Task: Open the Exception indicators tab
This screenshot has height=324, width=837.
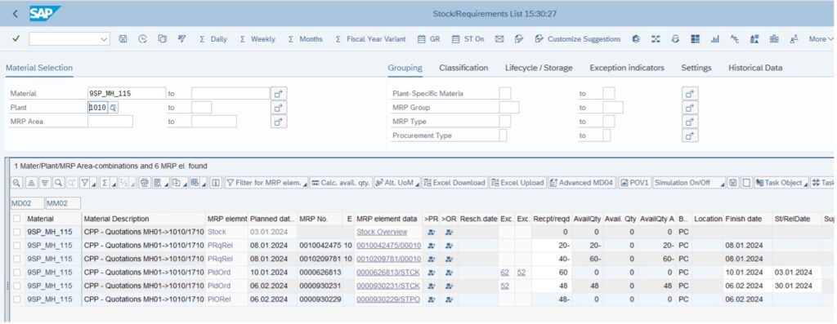Action: 627,68
